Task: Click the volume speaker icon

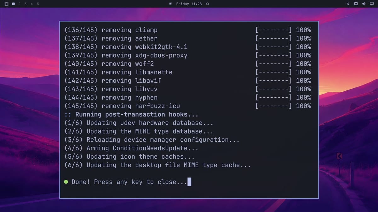Action: tap(364, 4)
